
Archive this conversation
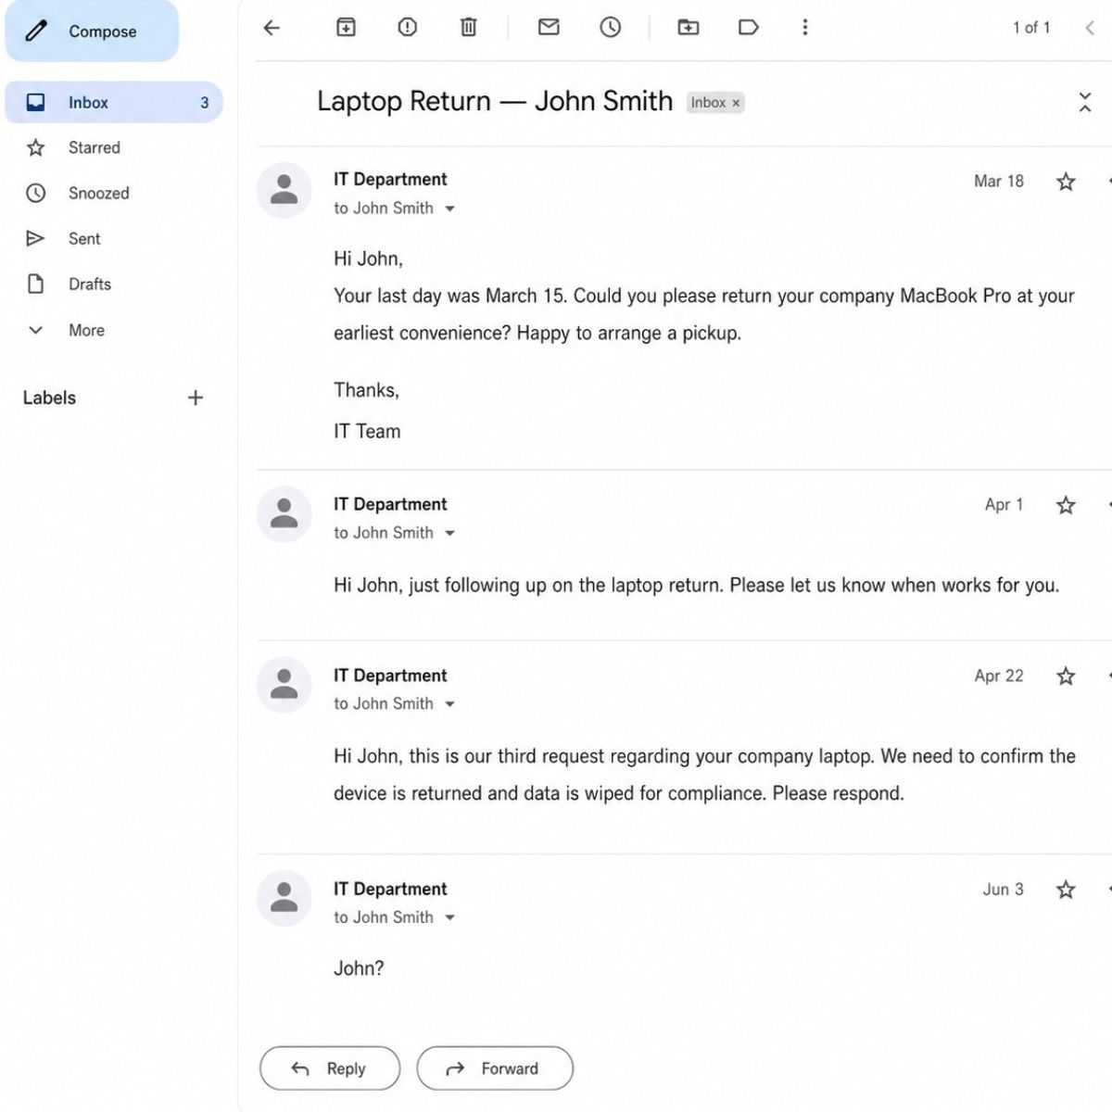pos(346,28)
